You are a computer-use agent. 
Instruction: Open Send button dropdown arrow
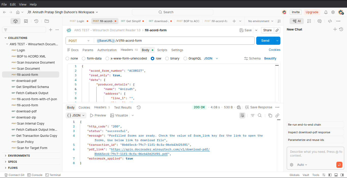[x=277, y=41]
